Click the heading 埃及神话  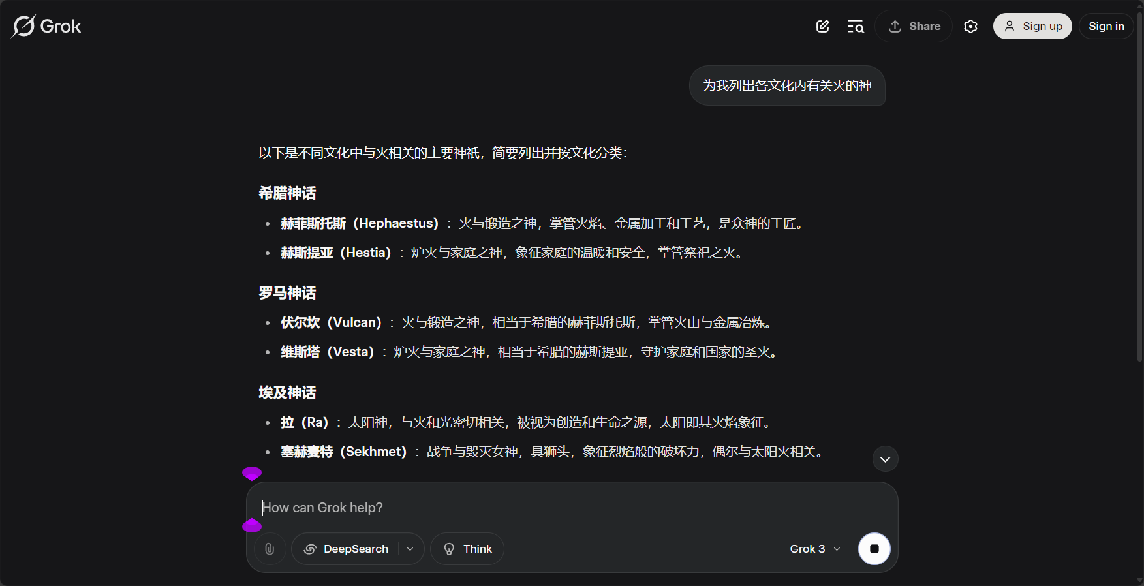coord(287,393)
